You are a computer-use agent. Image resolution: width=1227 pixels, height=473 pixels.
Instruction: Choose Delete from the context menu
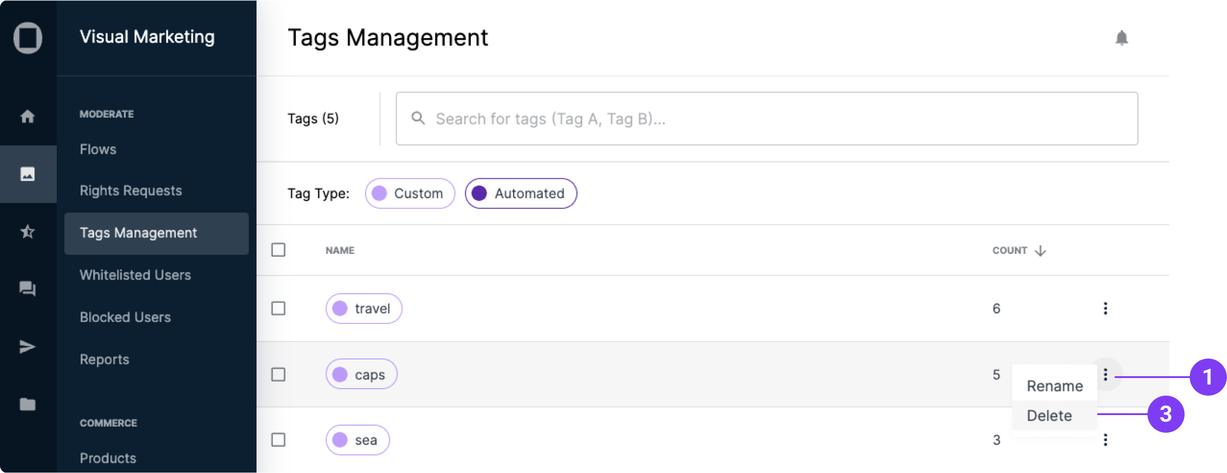click(x=1049, y=416)
